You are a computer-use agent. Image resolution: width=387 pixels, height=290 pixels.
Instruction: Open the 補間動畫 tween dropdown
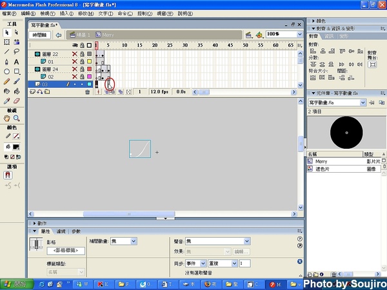134,240
